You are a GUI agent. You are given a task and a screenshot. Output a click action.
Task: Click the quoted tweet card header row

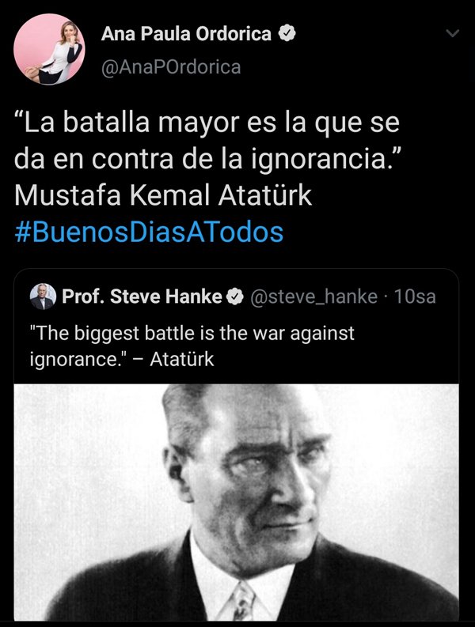[x=236, y=297]
